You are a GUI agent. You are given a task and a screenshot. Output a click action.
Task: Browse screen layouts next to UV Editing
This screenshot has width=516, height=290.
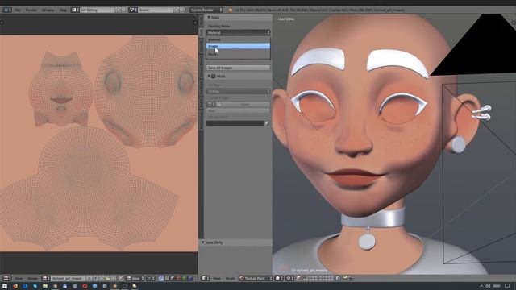point(75,10)
